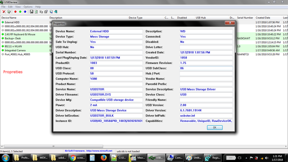Viewport: 288px width, 162px height.
Task: Click the blue dot toolbar icon
Action: (x=25, y=12)
